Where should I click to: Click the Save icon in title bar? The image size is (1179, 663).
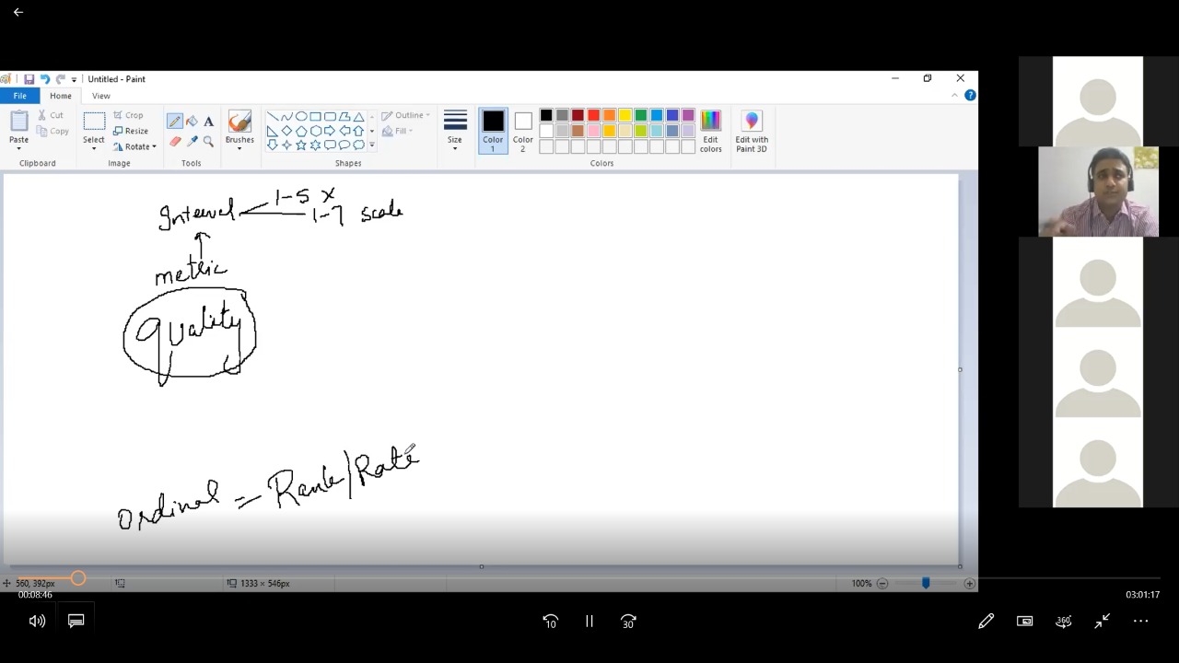pos(29,79)
